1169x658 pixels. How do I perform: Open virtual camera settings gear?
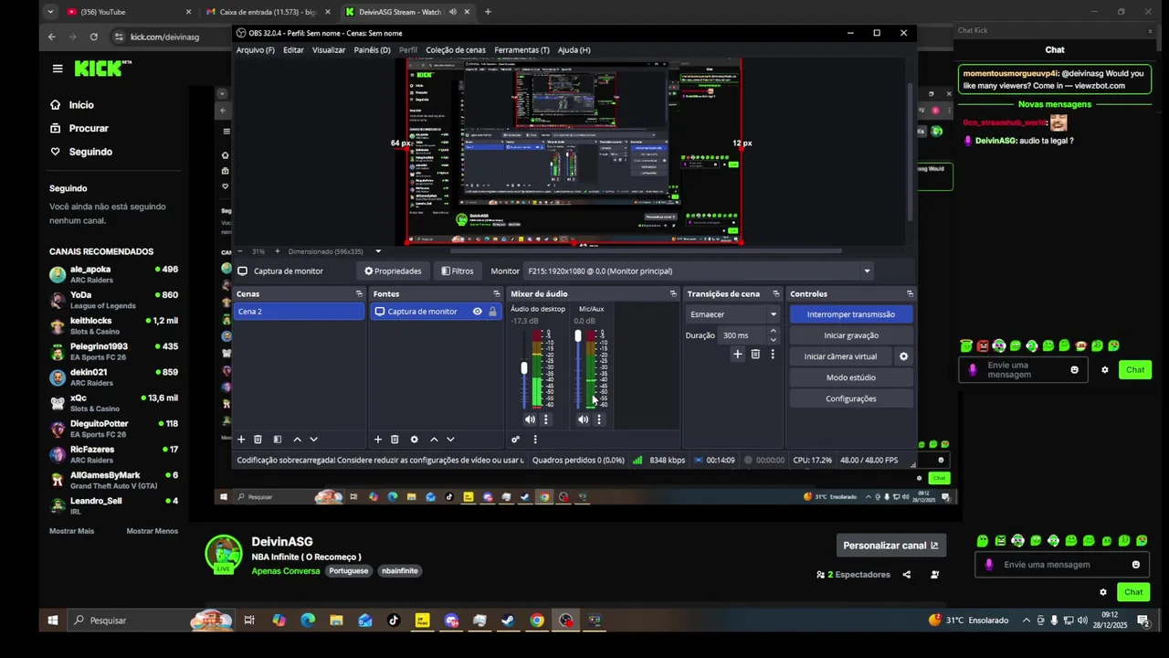coord(904,356)
